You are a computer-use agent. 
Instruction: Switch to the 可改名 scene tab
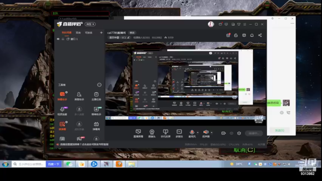tap(89, 33)
